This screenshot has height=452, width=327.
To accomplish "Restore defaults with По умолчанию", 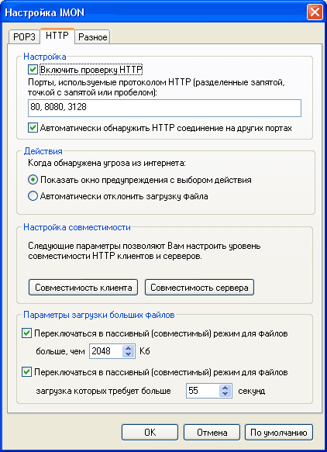I will [x=279, y=432].
